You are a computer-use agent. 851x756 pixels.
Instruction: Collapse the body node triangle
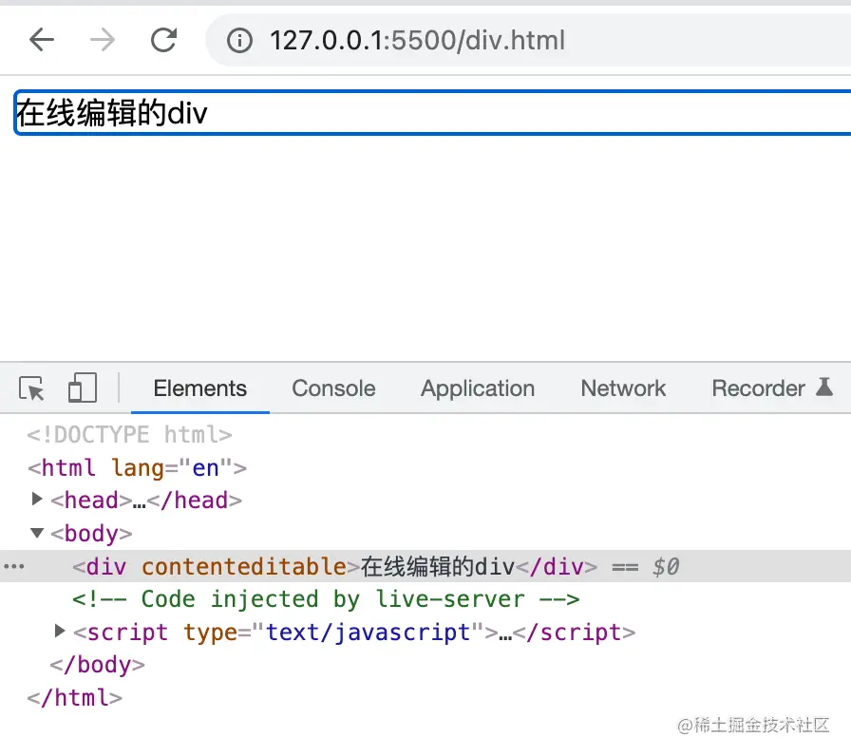pyautogui.click(x=36, y=533)
